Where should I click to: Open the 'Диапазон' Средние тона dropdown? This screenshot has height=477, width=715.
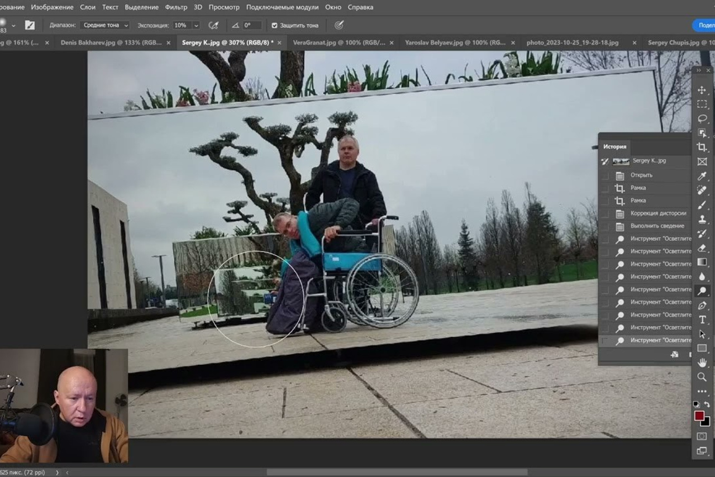tap(104, 25)
